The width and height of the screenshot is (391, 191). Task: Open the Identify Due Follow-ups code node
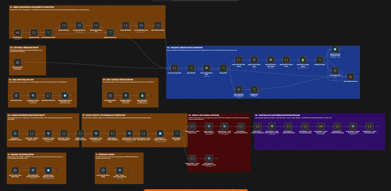(x=49, y=95)
